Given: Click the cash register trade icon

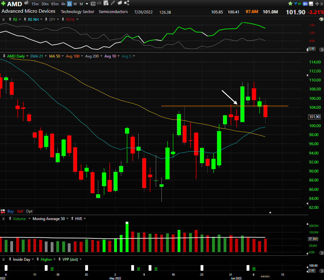Looking at the screenshot, I should 26,3.
